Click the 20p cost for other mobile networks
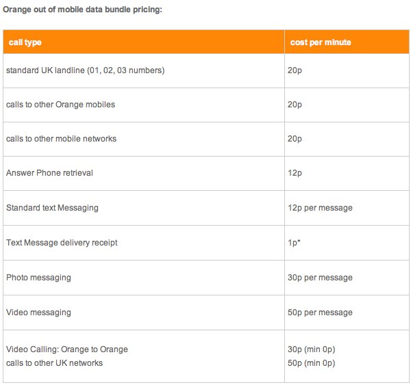Image resolution: width=411 pixels, height=385 pixels. tap(295, 139)
